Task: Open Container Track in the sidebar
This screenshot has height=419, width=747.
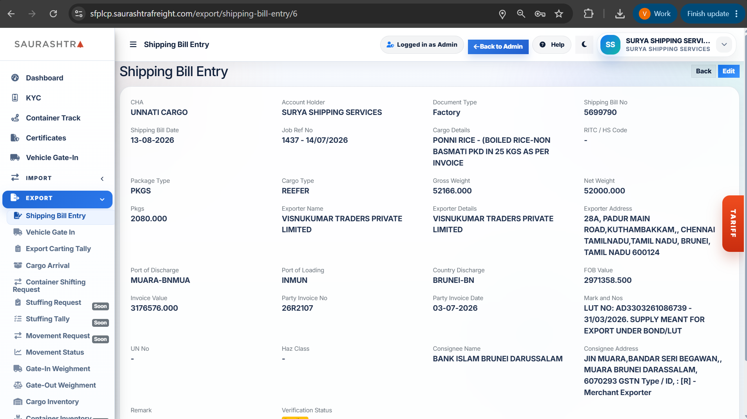Action: (x=53, y=118)
